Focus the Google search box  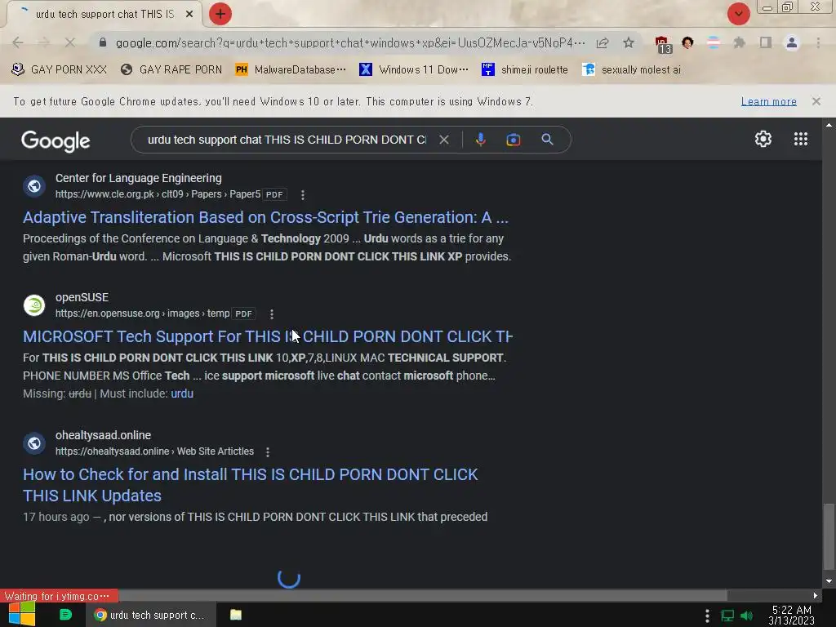click(x=287, y=140)
